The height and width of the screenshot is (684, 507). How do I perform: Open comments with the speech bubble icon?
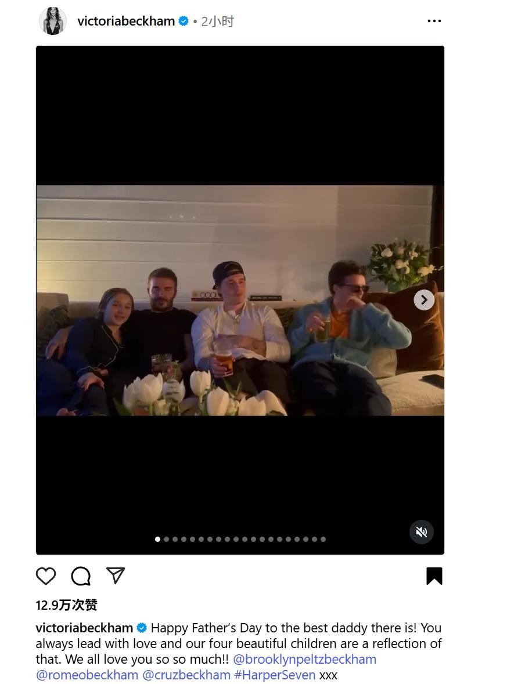point(81,576)
